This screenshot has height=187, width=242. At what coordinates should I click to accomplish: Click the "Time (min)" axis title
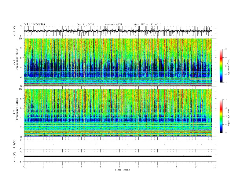pyautogui.click(x=122, y=170)
